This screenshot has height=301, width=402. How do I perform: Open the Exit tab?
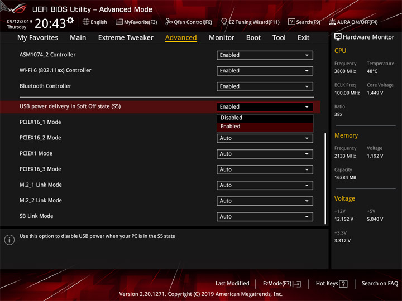point(303,38)
